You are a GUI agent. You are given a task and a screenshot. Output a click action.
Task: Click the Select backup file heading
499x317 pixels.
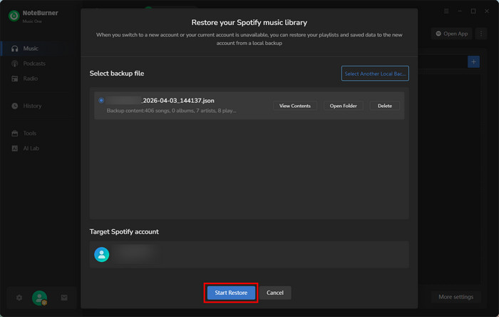coord(117,74)
